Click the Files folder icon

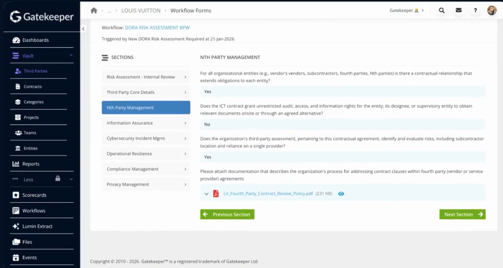pyautogui.click(x=16, y=242)
